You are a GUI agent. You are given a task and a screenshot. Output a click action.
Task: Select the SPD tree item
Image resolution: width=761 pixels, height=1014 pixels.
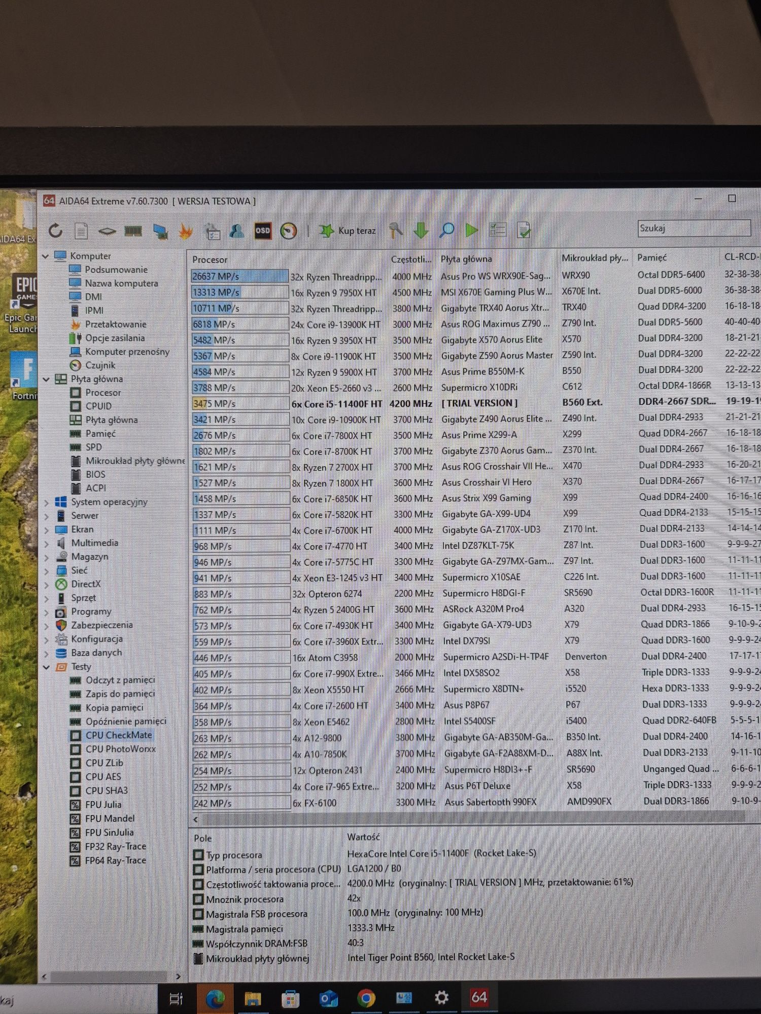pyautogui.click(x=93, y=447)
